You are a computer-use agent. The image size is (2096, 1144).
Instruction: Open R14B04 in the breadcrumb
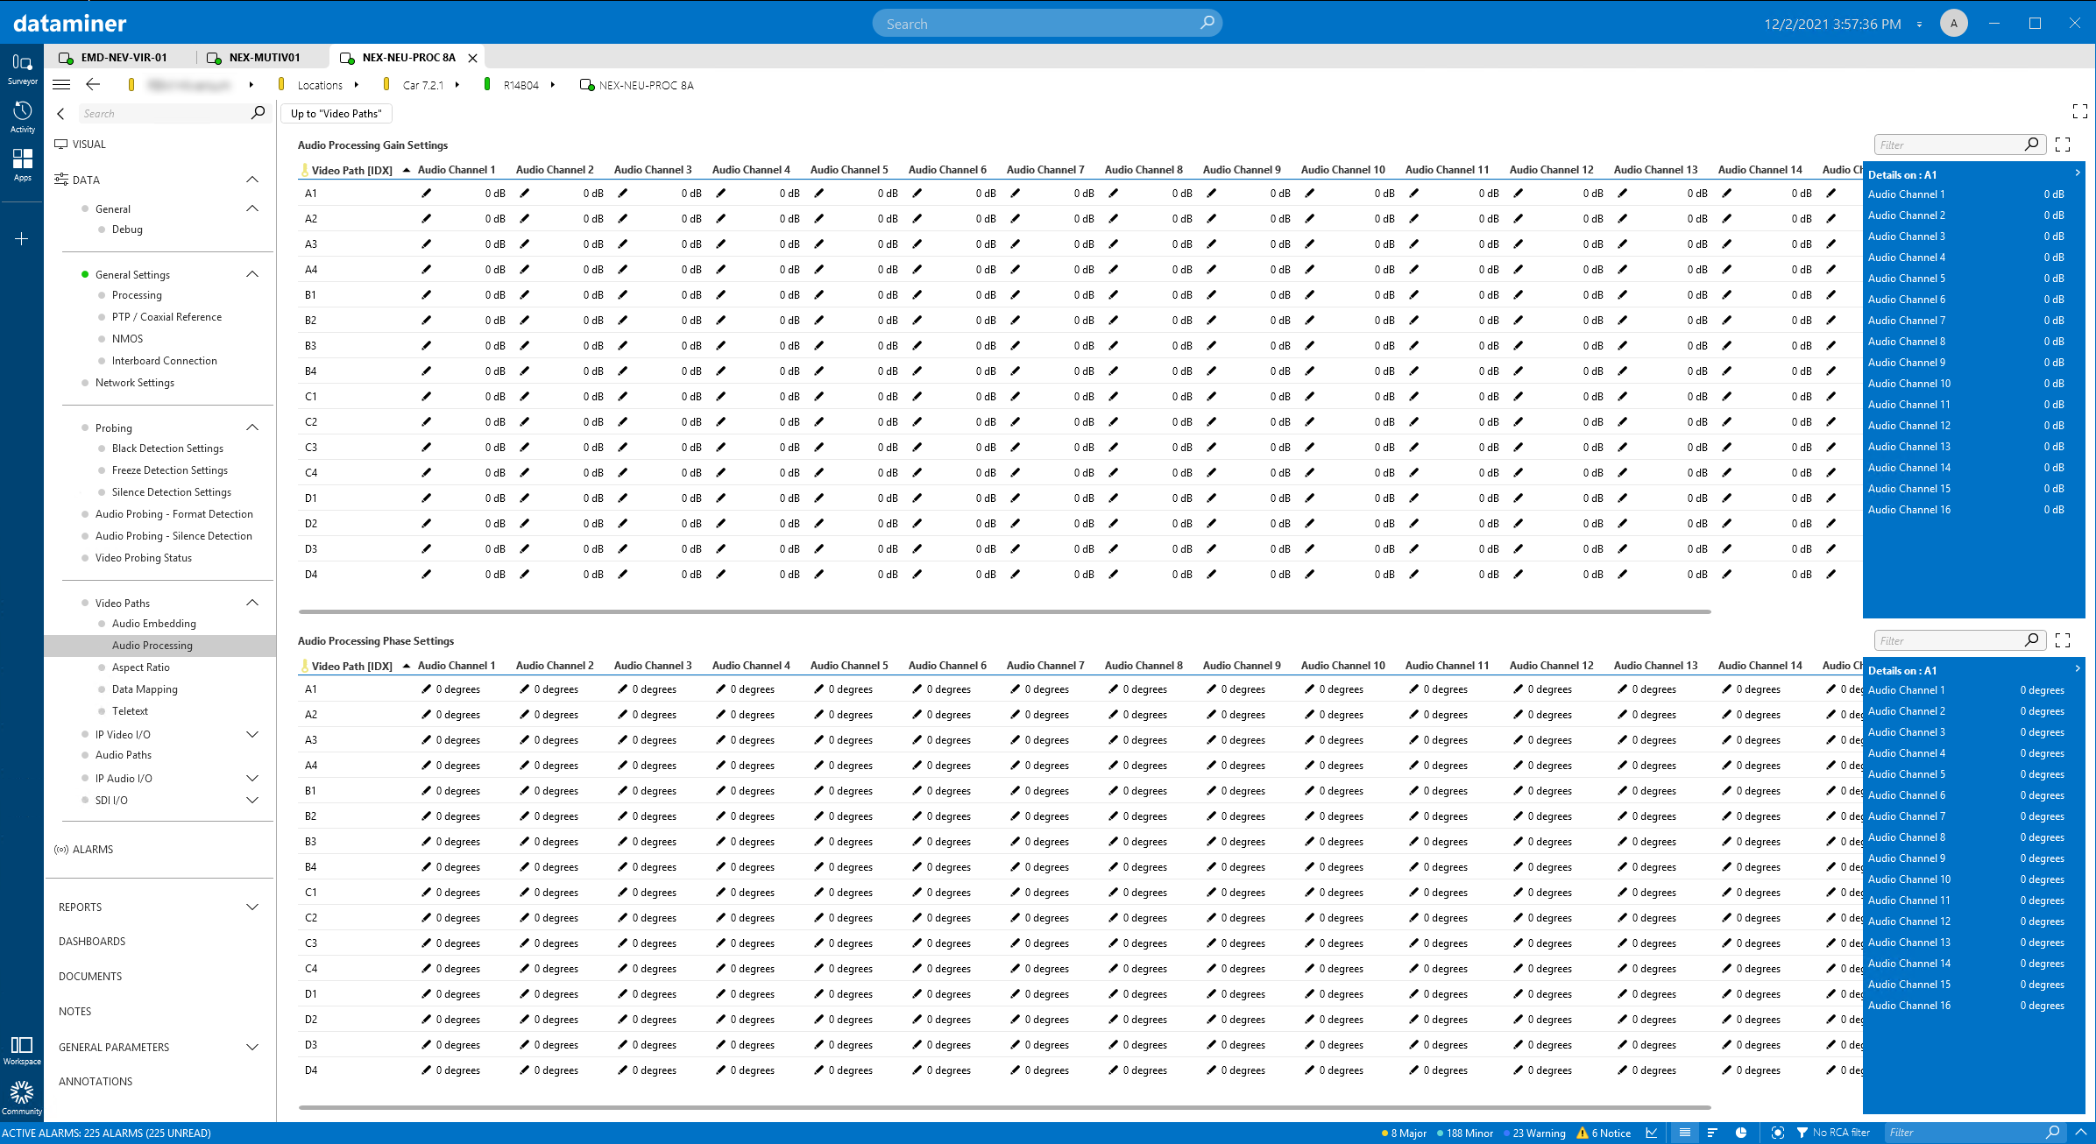coord(521,85)
